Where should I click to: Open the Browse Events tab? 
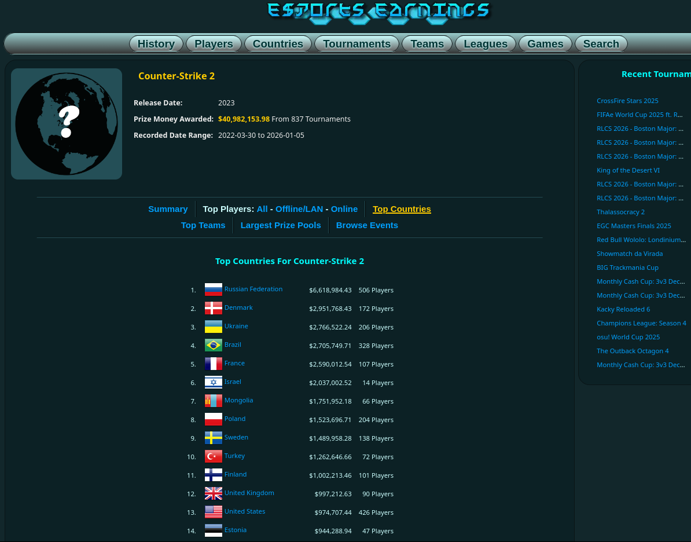[x=367, y=225]
